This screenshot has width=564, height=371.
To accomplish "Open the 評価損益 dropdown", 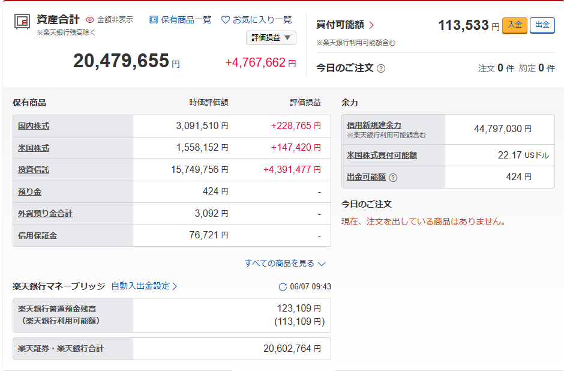I will click(x=271, y=38).
